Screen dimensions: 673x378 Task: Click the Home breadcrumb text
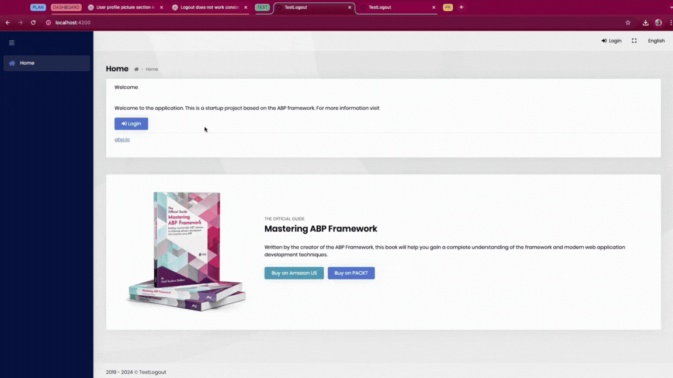[x=151, y=69]
